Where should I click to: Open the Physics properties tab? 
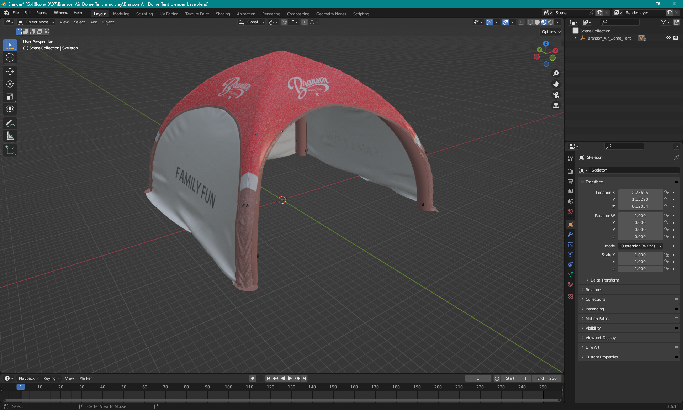pos(570,254)
